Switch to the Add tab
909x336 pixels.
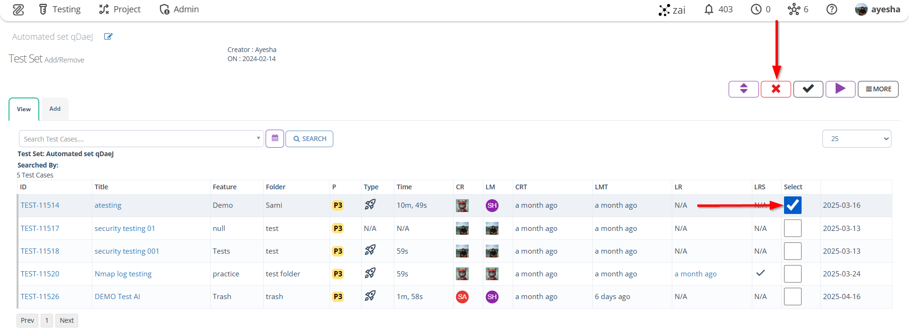(55, 109)
